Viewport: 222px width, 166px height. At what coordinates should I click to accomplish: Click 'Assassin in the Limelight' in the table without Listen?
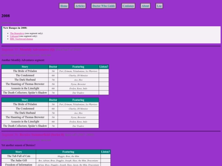tap(25, 122)
